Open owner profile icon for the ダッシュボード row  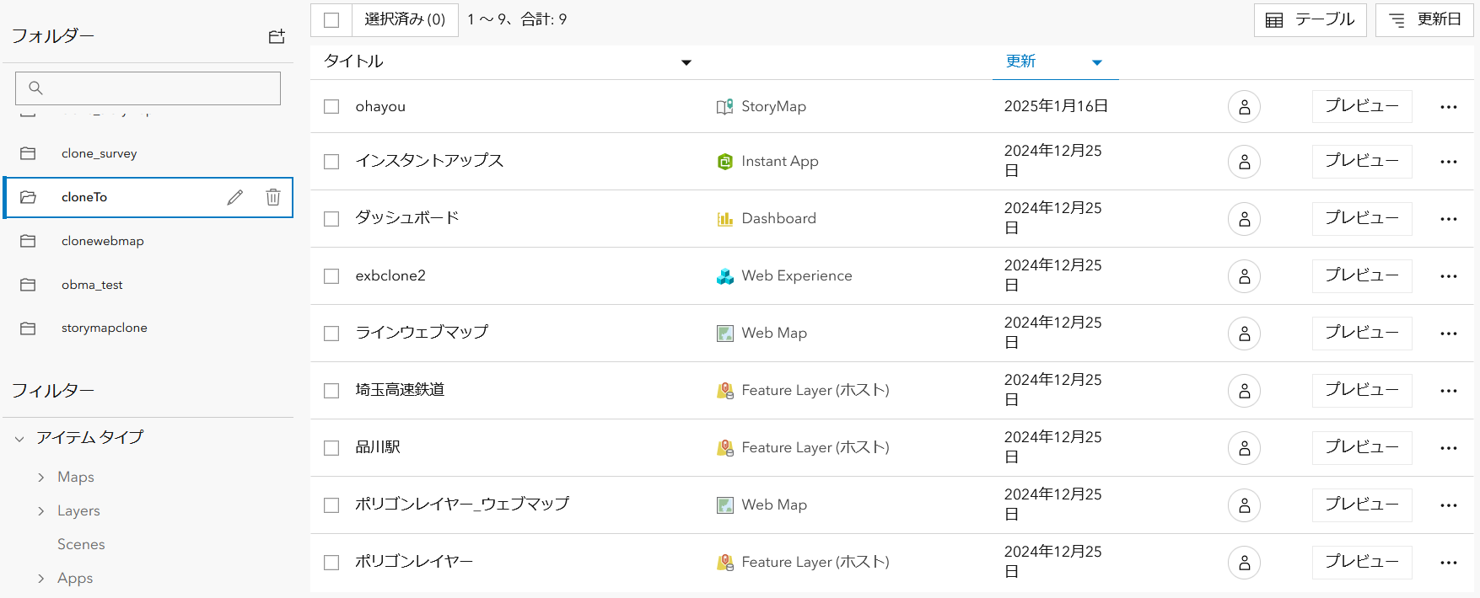pos(1244,219)
